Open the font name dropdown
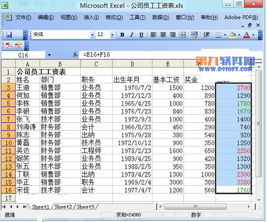The image size is (267, 222). tap(92, 35)
